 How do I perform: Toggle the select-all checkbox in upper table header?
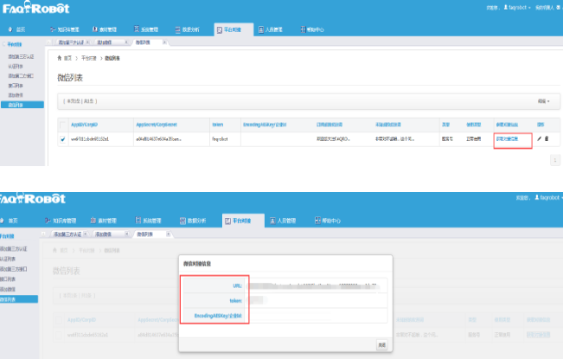pyautogui.click(x=63, y=125)
